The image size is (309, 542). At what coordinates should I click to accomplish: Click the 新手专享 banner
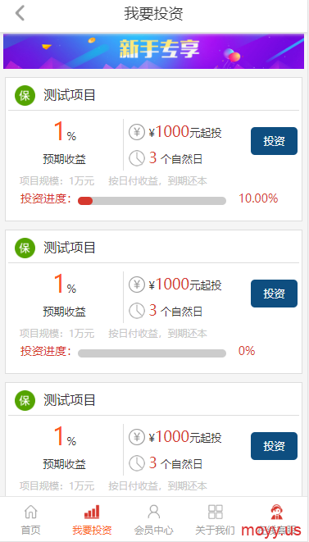153,51
